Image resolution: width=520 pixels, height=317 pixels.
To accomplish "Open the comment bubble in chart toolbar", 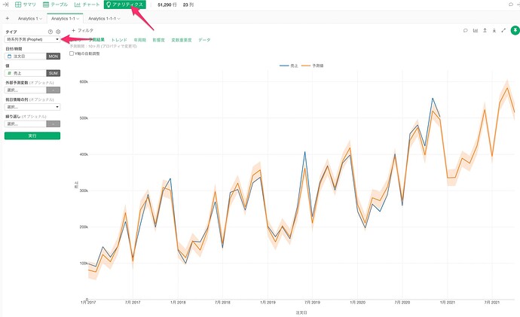I will point(465,30).
